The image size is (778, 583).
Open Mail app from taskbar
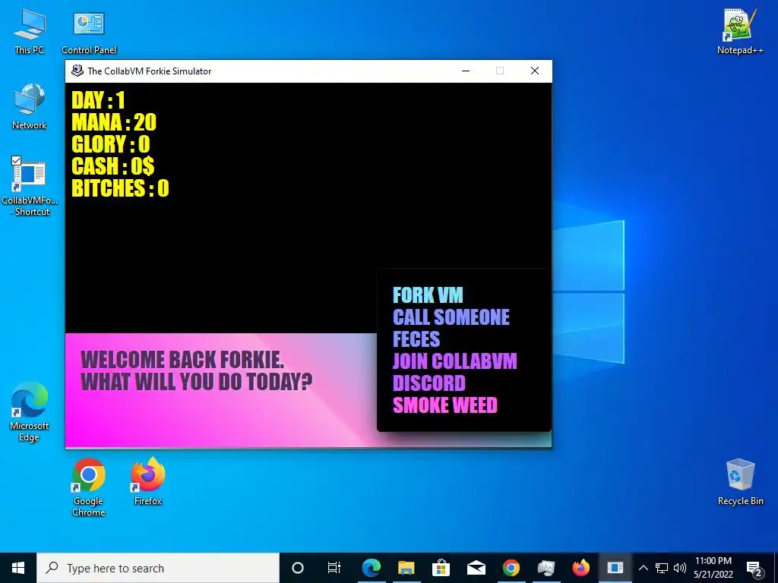coord(476,568)
